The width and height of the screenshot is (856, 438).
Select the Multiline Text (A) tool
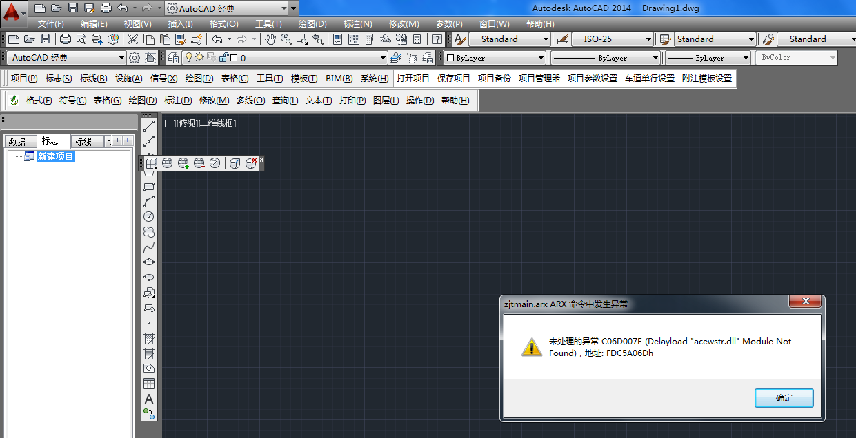coord(149,399)
